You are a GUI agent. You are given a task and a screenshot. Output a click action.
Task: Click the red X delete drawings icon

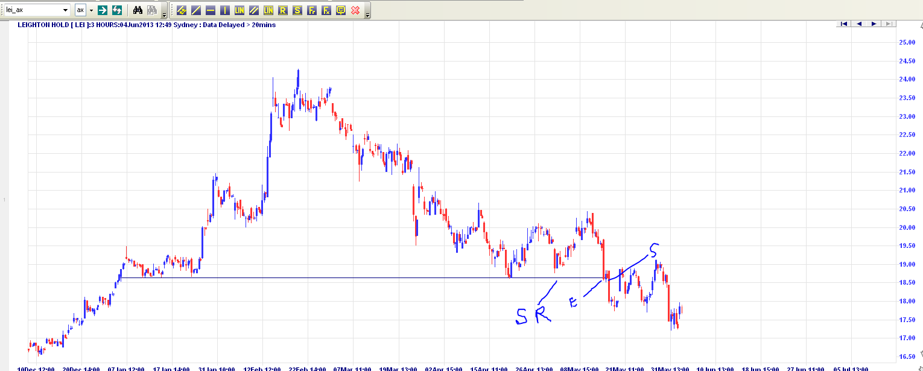(355, 10)
